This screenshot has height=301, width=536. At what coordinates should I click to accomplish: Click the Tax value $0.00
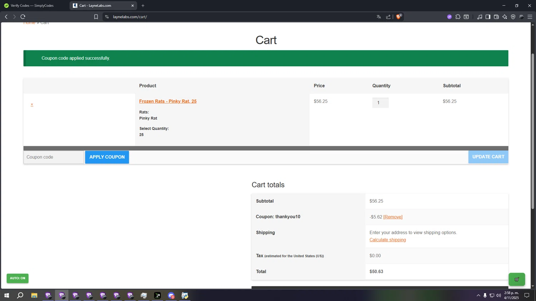point(375,256)
